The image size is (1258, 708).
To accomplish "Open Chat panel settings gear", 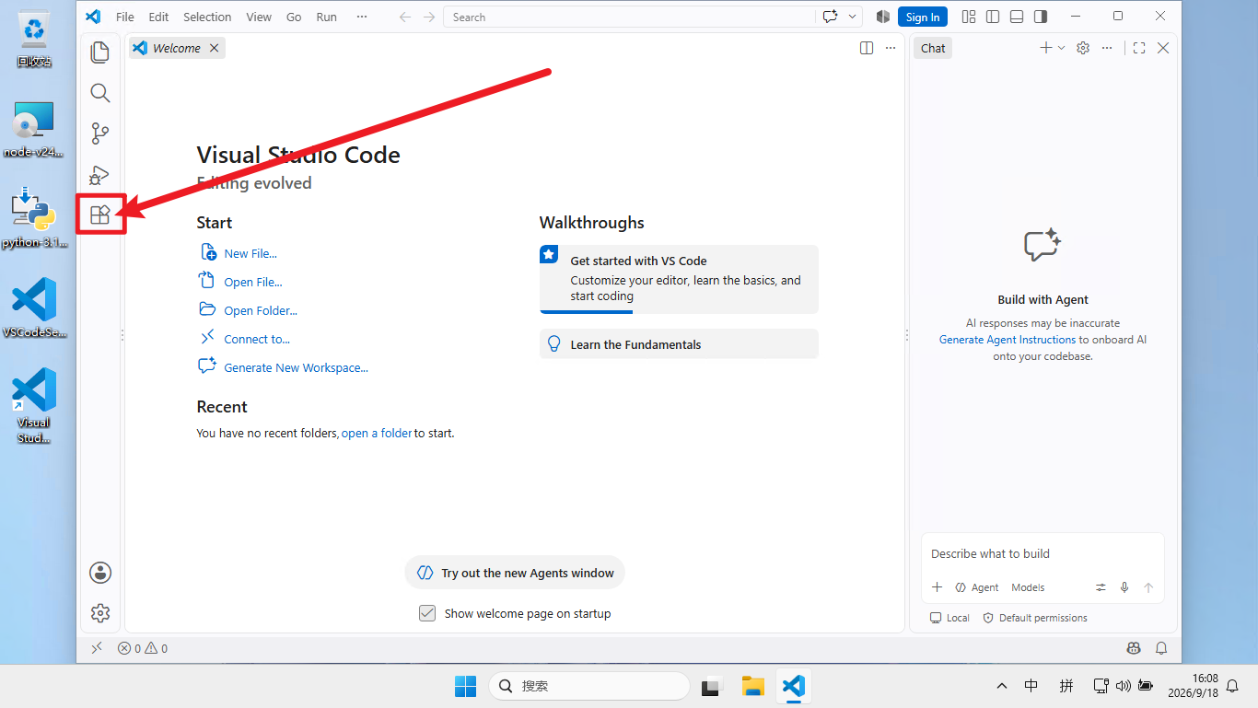I will pos(1083,48).
